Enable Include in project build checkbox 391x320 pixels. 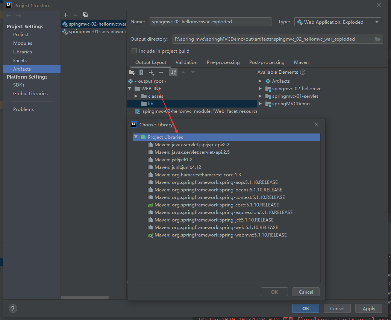click(134, 51)
